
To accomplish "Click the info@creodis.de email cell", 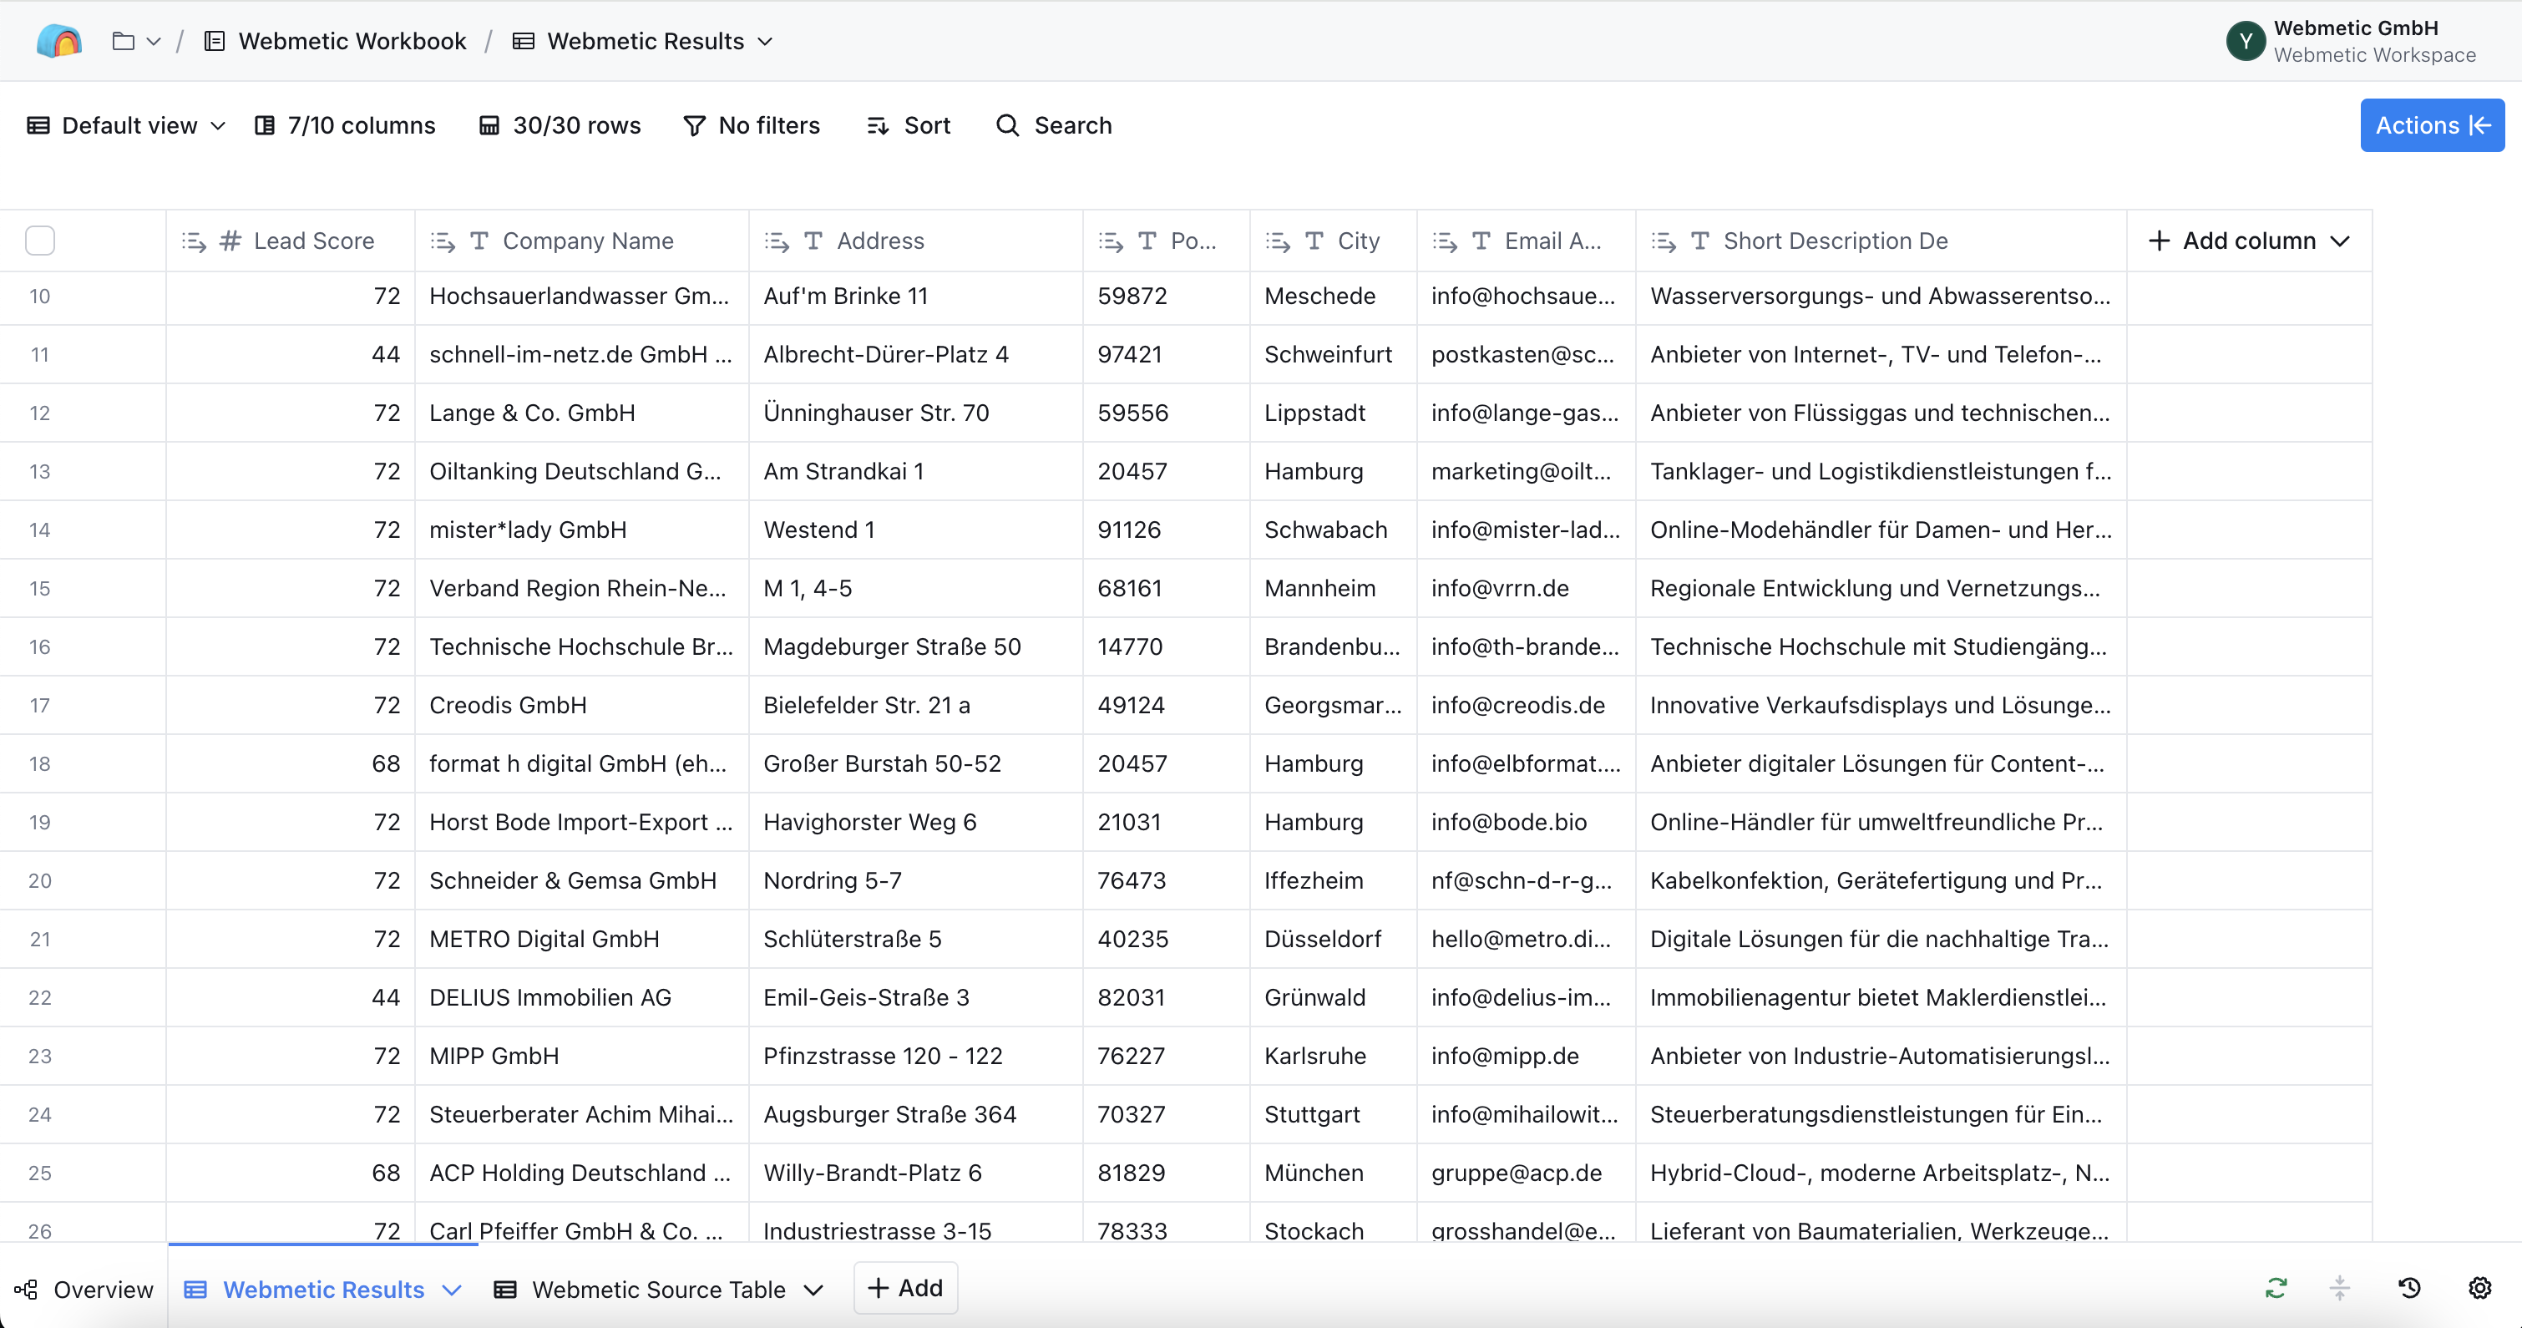I will [1527, 705].
